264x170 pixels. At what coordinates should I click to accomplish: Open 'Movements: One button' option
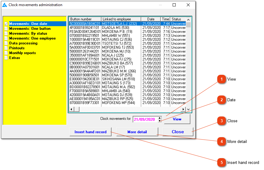[x=30, y=29]
